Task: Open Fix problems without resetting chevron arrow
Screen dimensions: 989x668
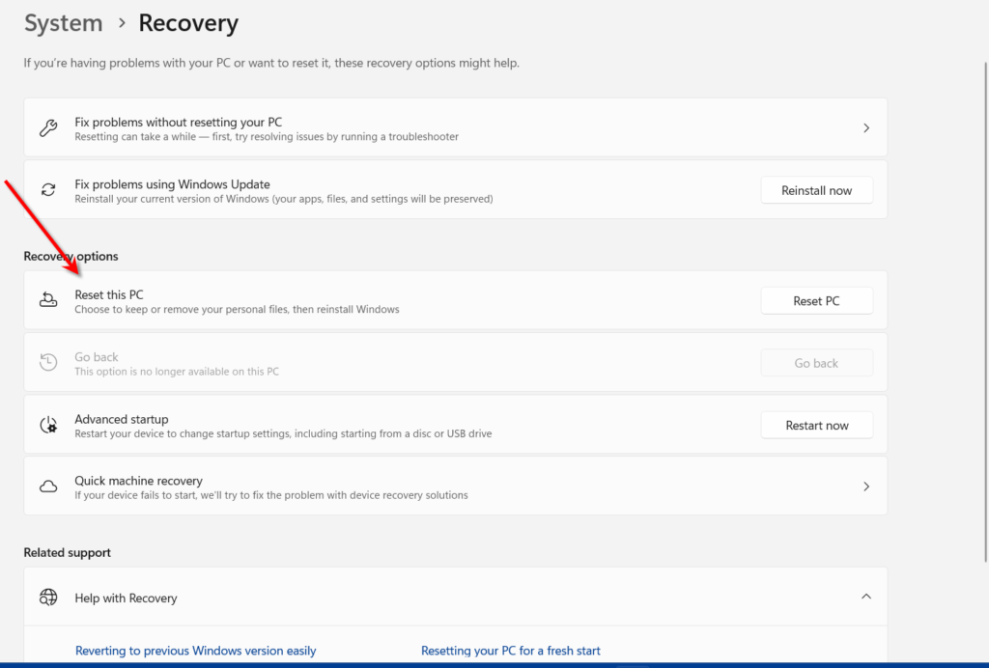Action: 866,128
